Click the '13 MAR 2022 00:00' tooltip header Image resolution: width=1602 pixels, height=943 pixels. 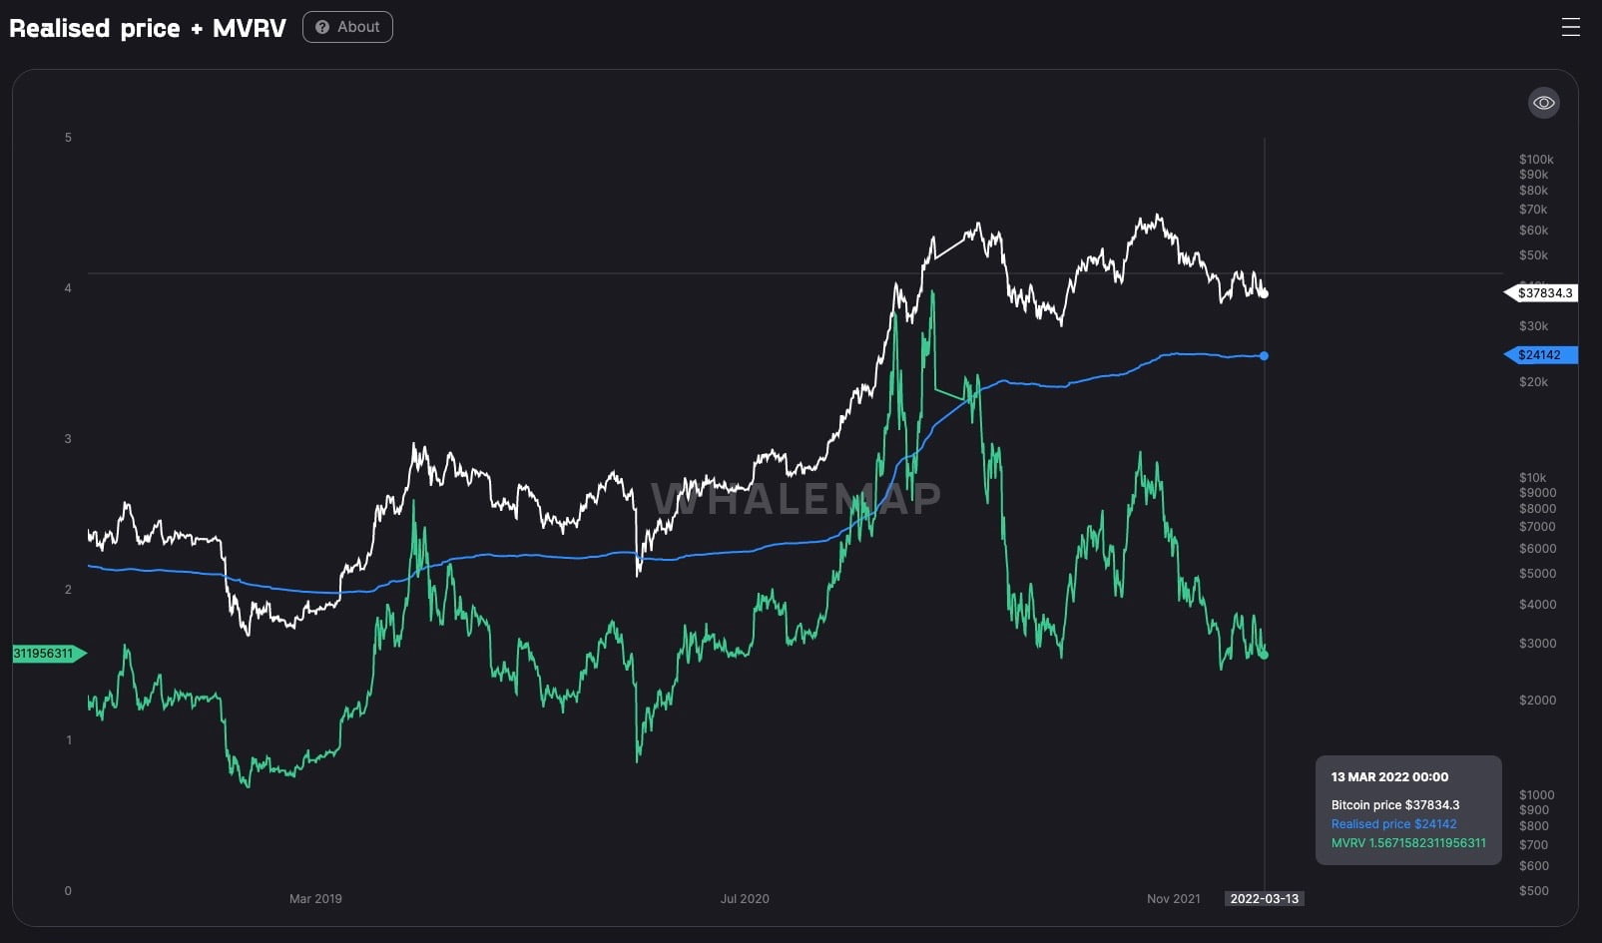pyautogui.click(x=1389, y=777)
